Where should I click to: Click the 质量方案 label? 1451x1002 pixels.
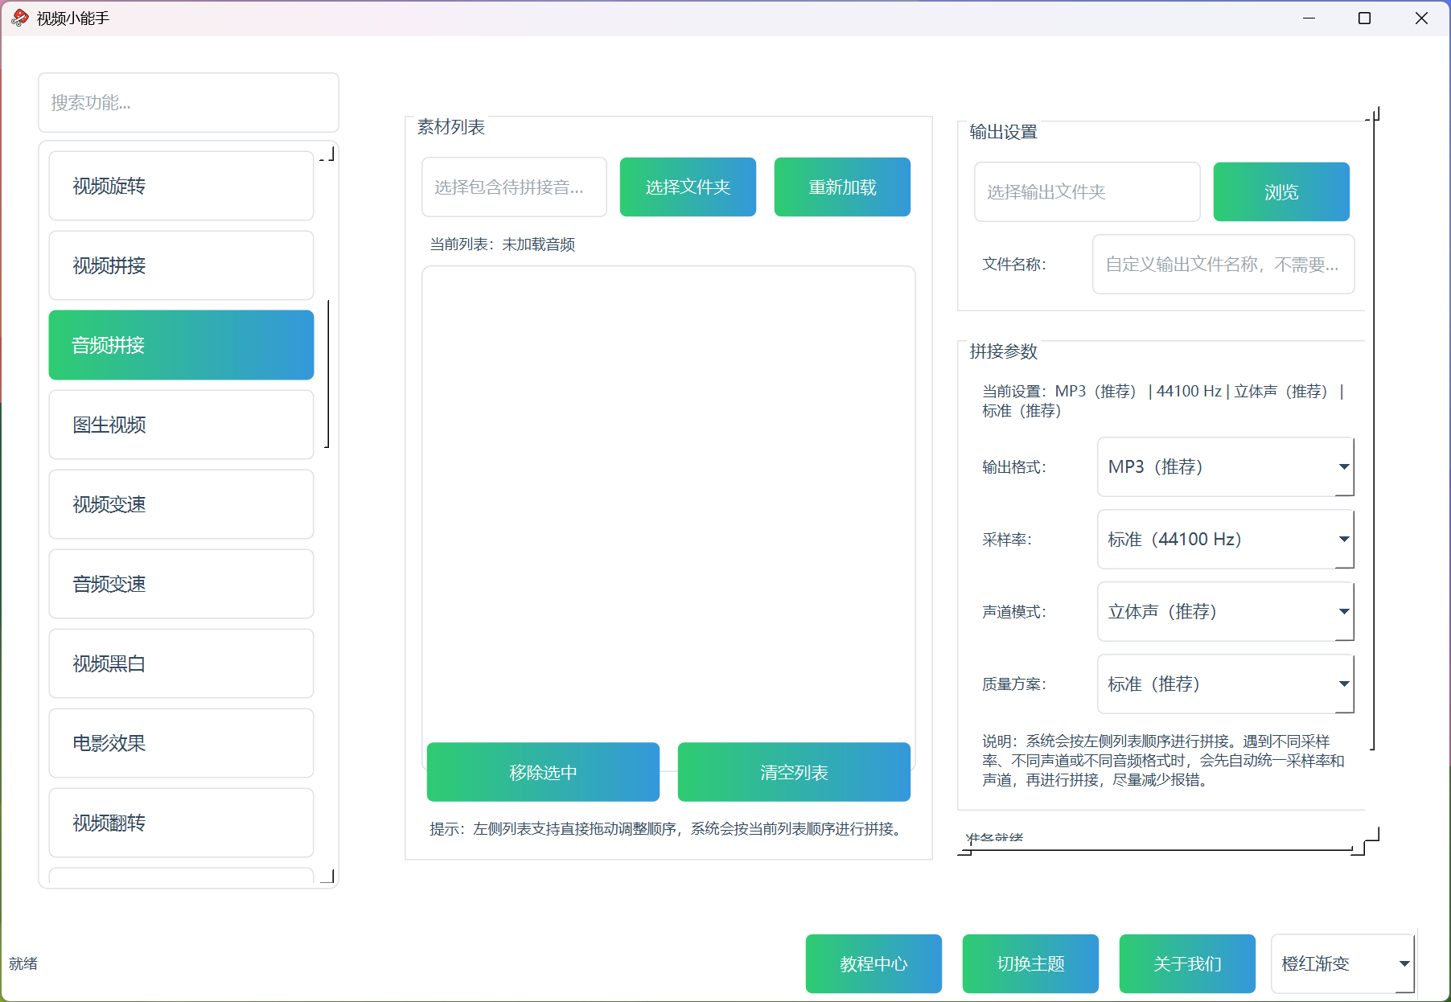[1014, 684]
